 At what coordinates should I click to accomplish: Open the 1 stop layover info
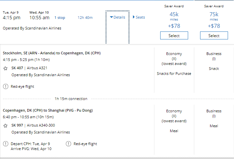click(x=60, y=18)
